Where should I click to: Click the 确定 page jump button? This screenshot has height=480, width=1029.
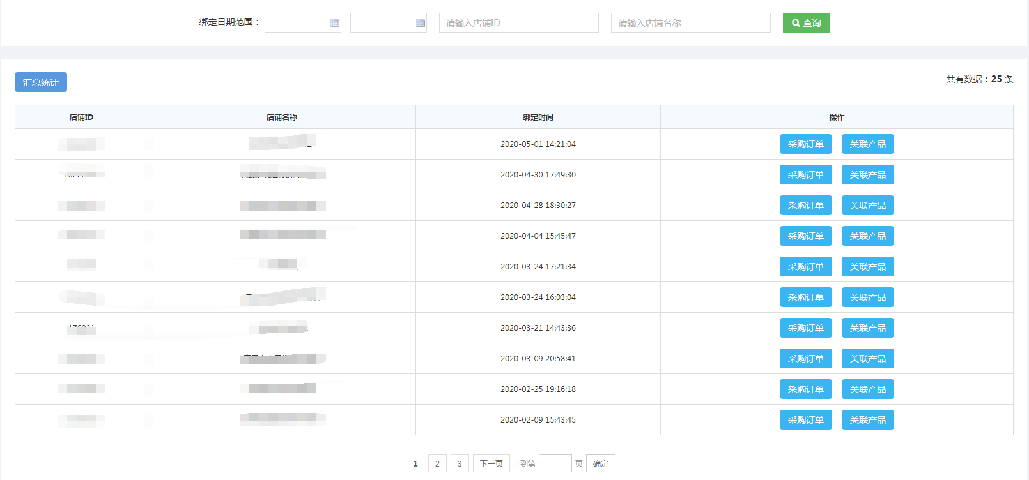pos(601,463)
